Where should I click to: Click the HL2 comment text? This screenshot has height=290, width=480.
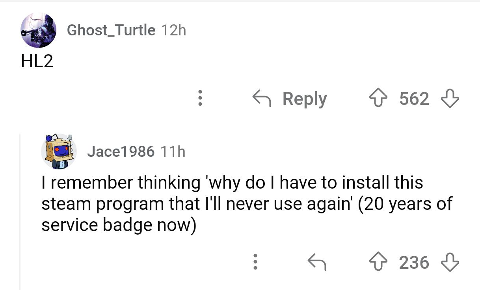37,62
